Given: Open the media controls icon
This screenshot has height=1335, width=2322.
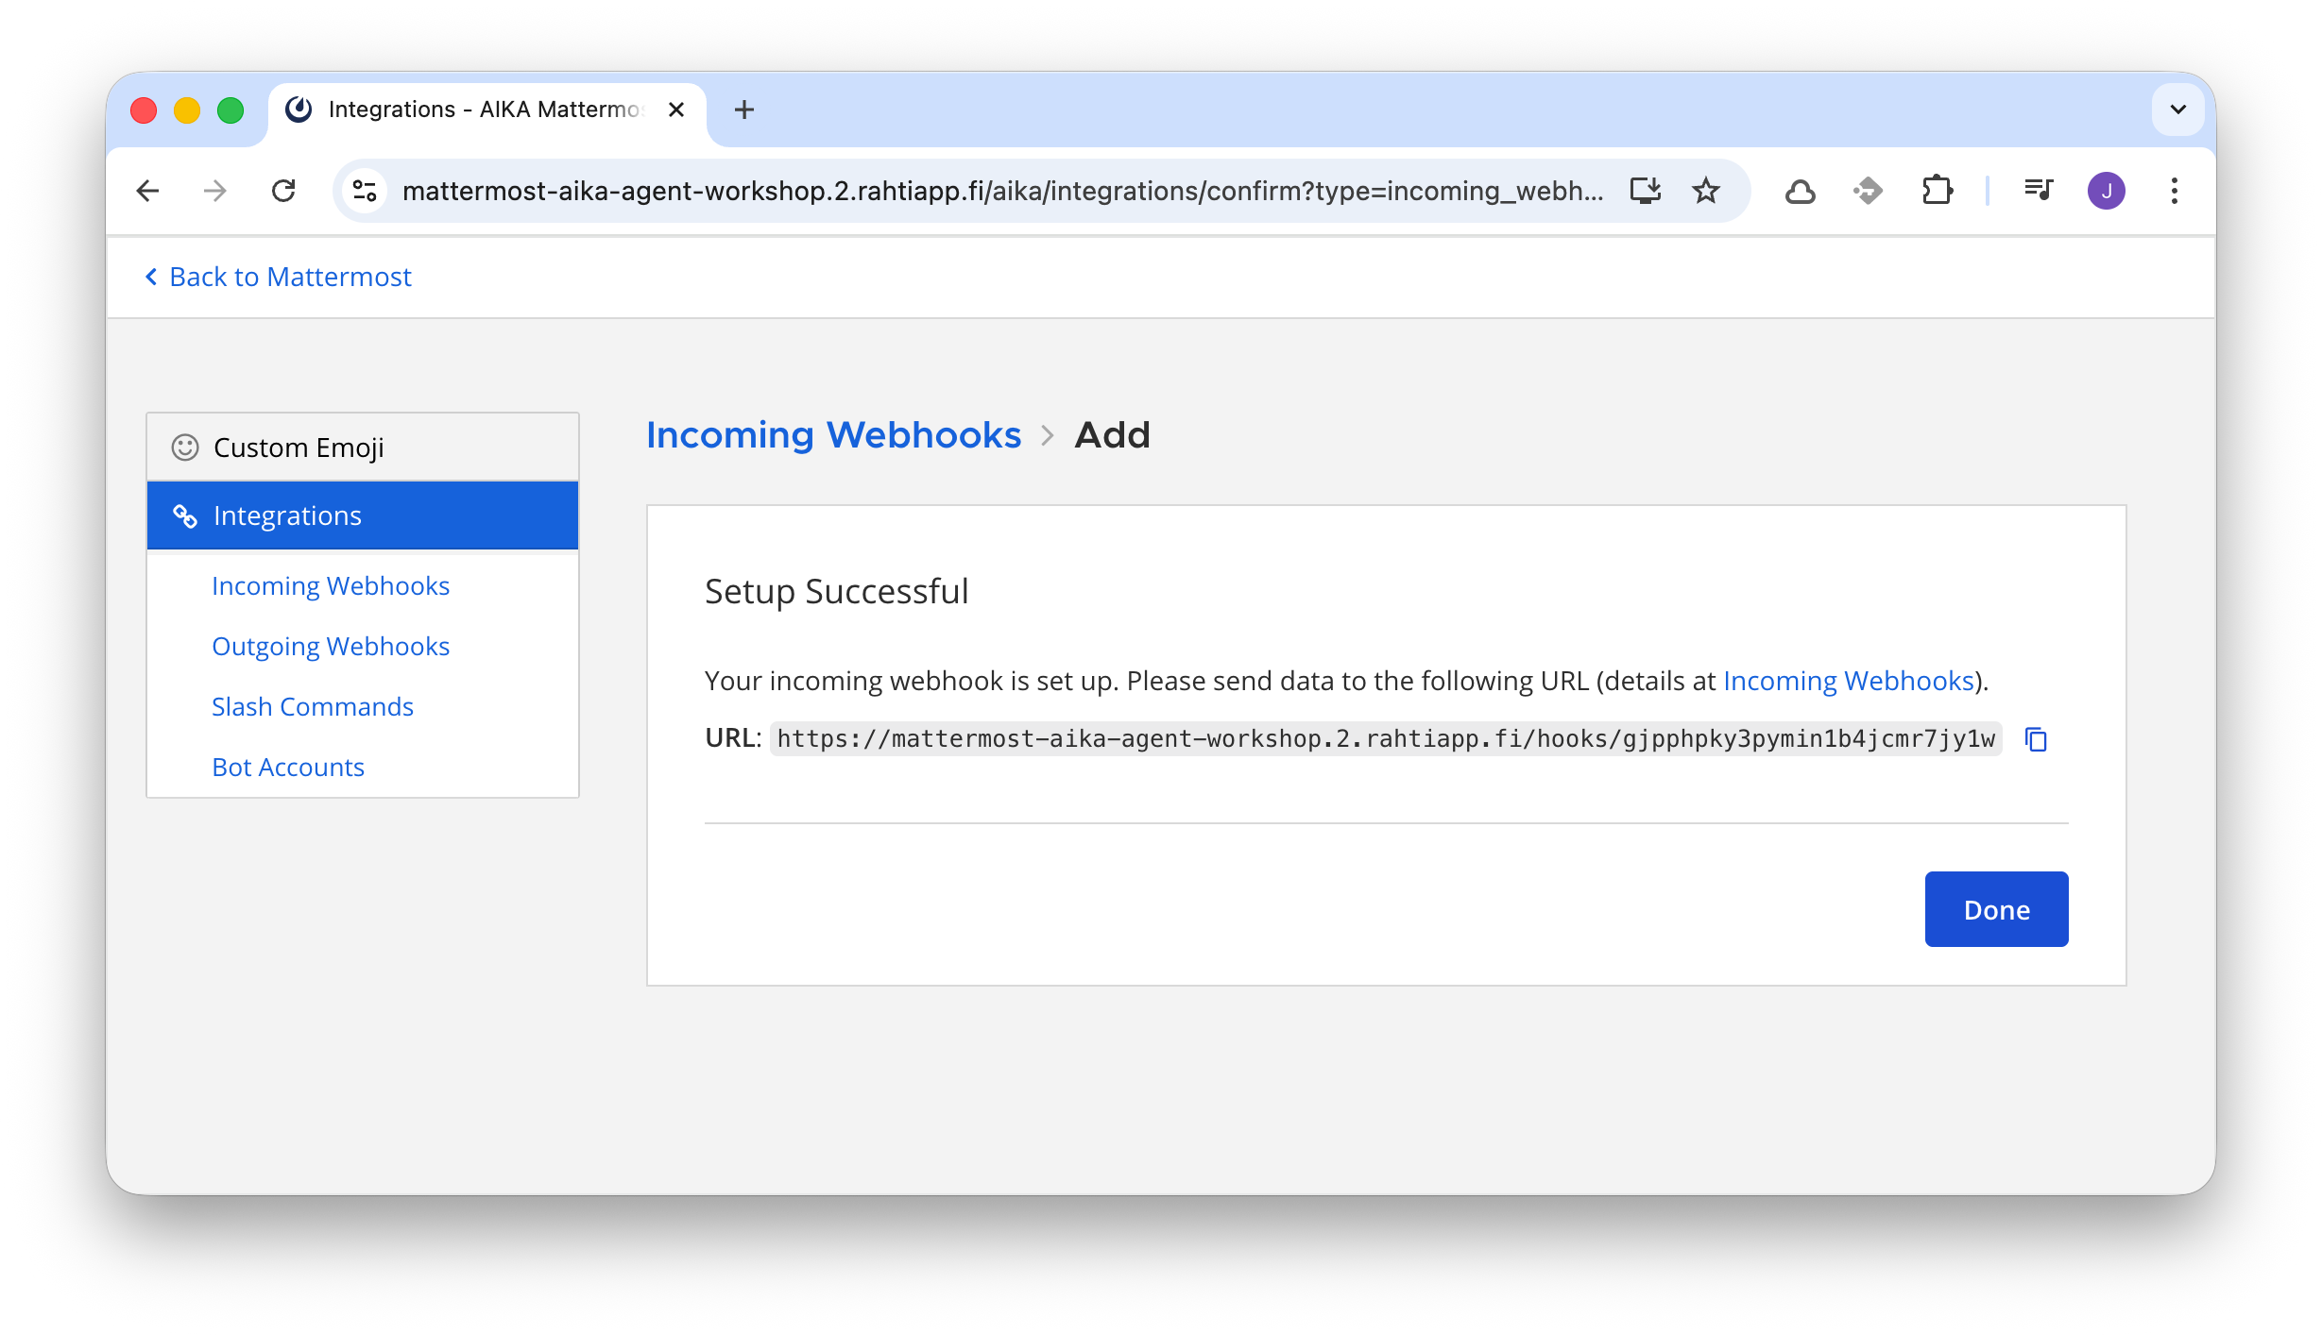Looking at the screenshot, I should click(2039, 191).
